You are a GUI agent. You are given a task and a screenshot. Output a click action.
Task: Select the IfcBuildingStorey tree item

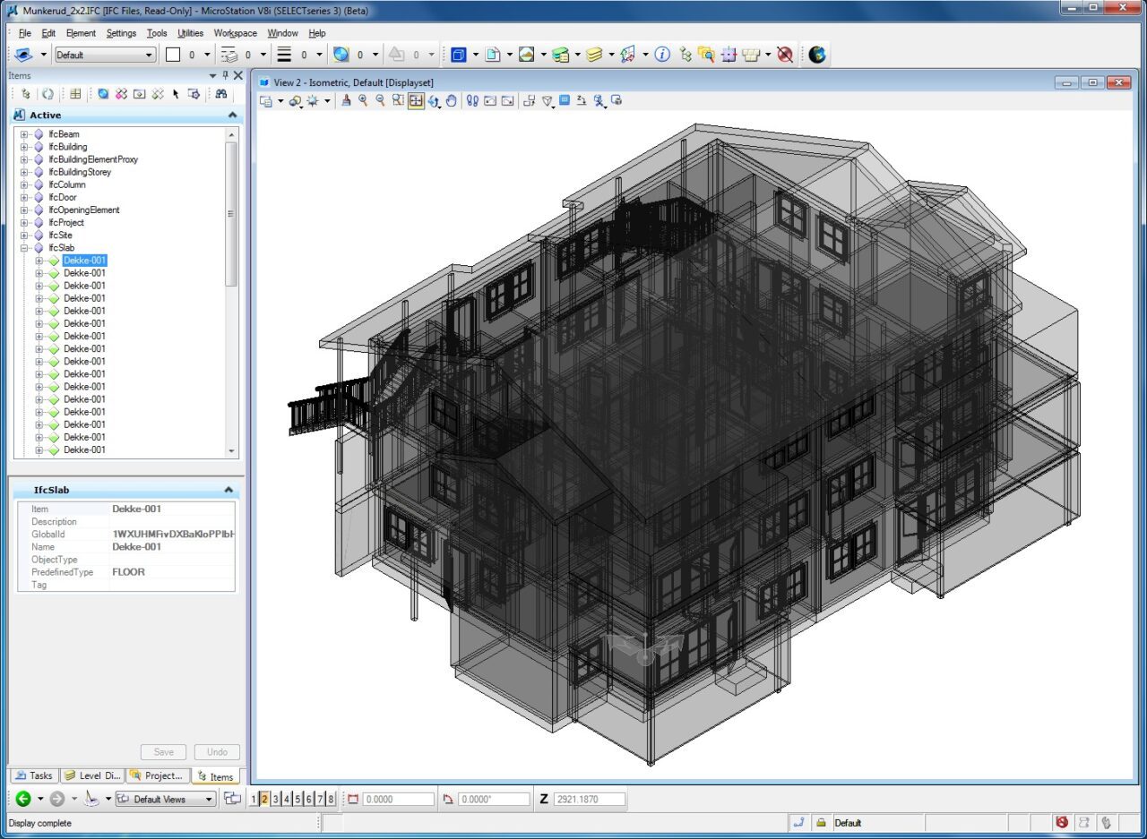[x=80, y=172]
